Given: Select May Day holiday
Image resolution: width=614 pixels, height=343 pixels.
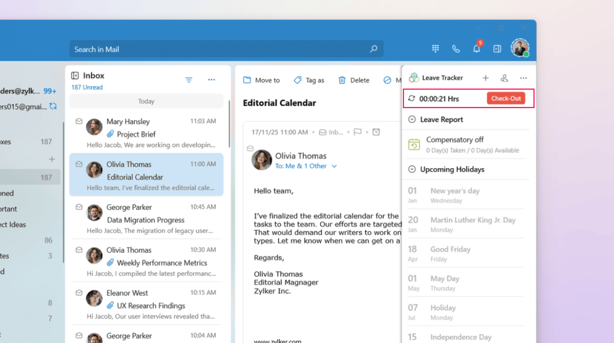Looking at the screenshot, I should 466,283.
